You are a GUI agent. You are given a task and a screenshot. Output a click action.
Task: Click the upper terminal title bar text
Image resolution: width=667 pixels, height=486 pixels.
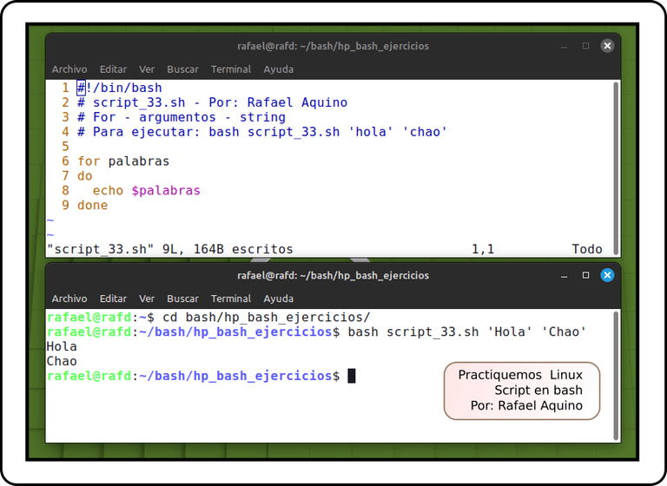333,46
